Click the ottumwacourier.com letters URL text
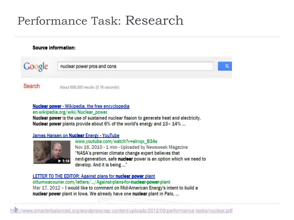Viewport: 294px width, 220px height. coord(101,182)
